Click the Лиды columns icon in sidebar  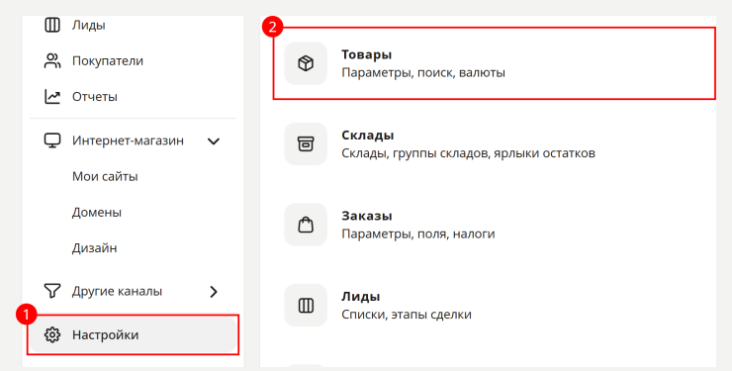point(52,25)
